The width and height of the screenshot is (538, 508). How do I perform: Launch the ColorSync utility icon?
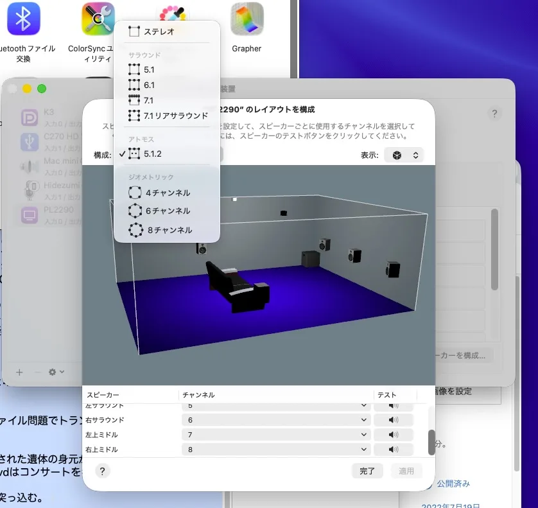[98, 19]
